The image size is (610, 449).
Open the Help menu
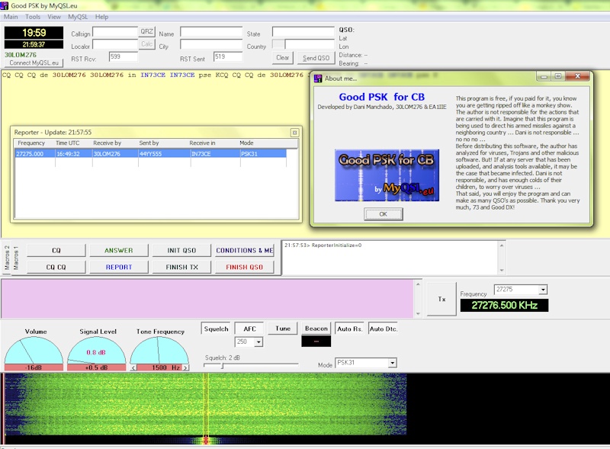pos(101,17)
